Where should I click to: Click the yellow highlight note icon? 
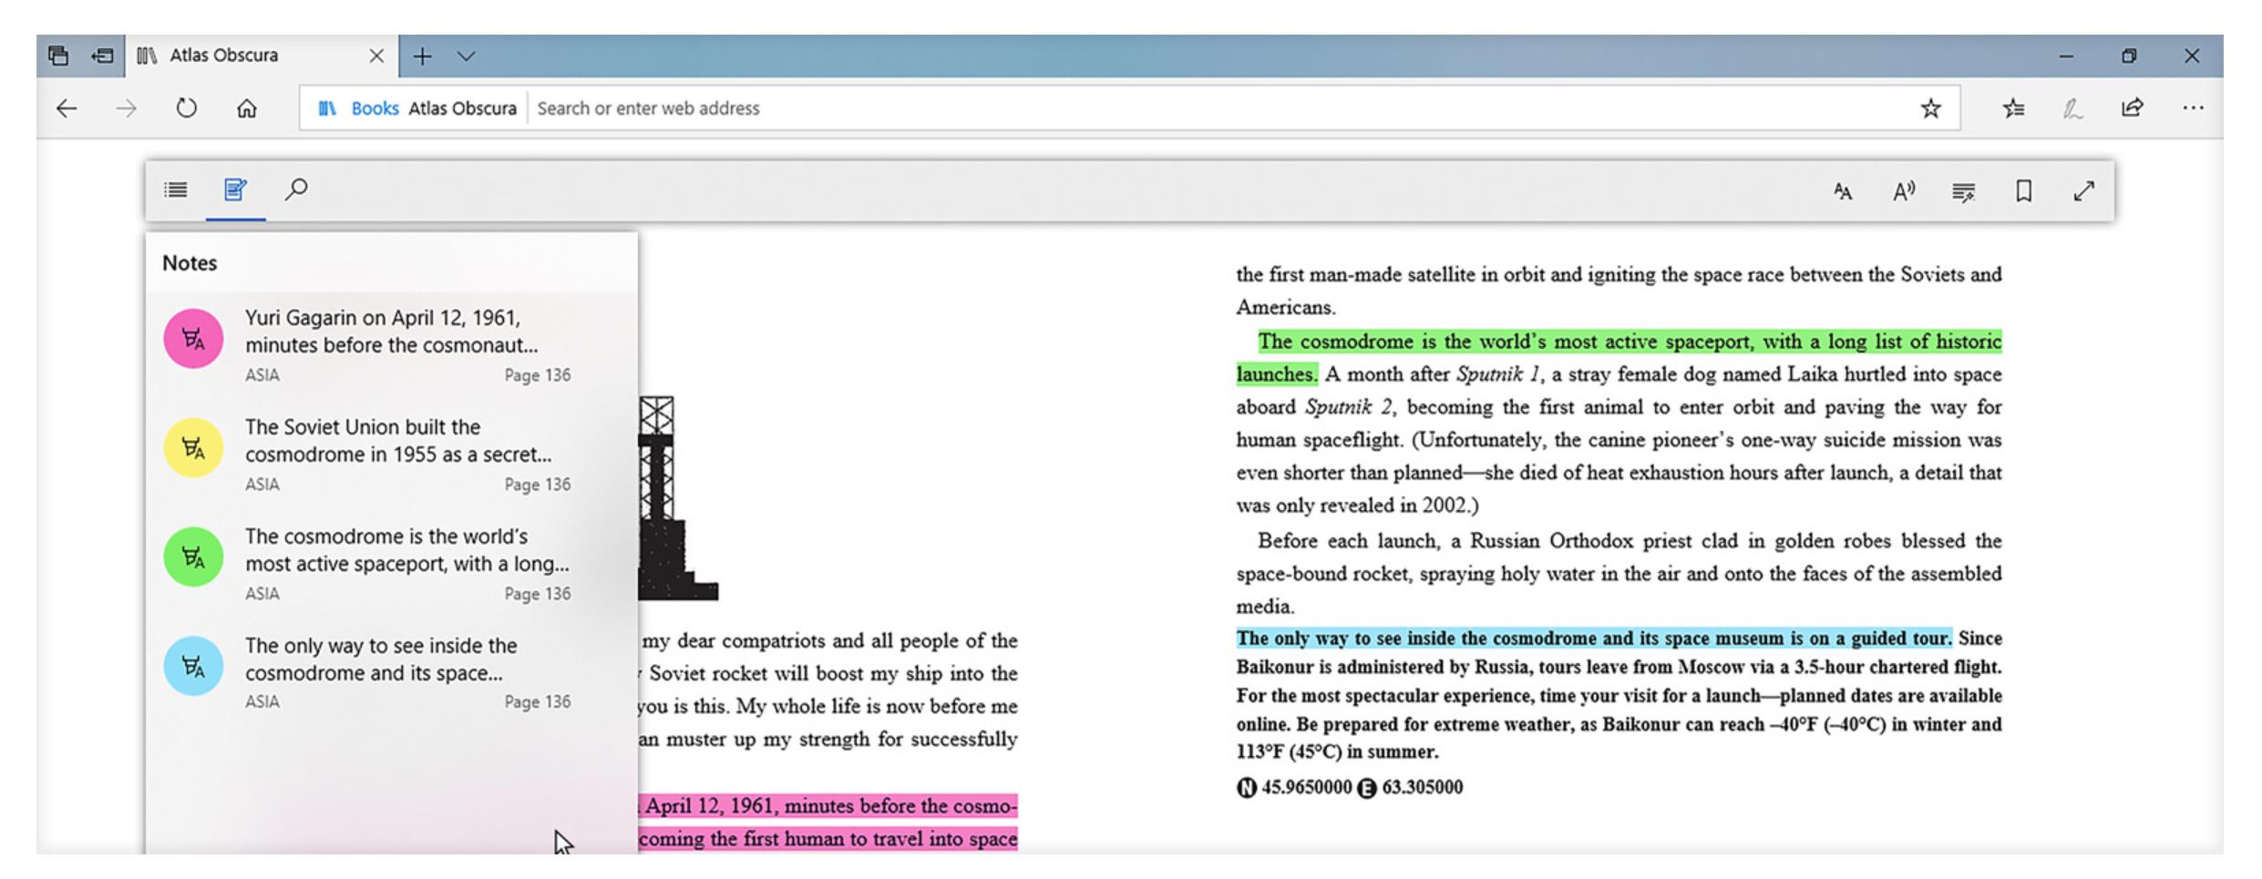(x=193, y=447)
